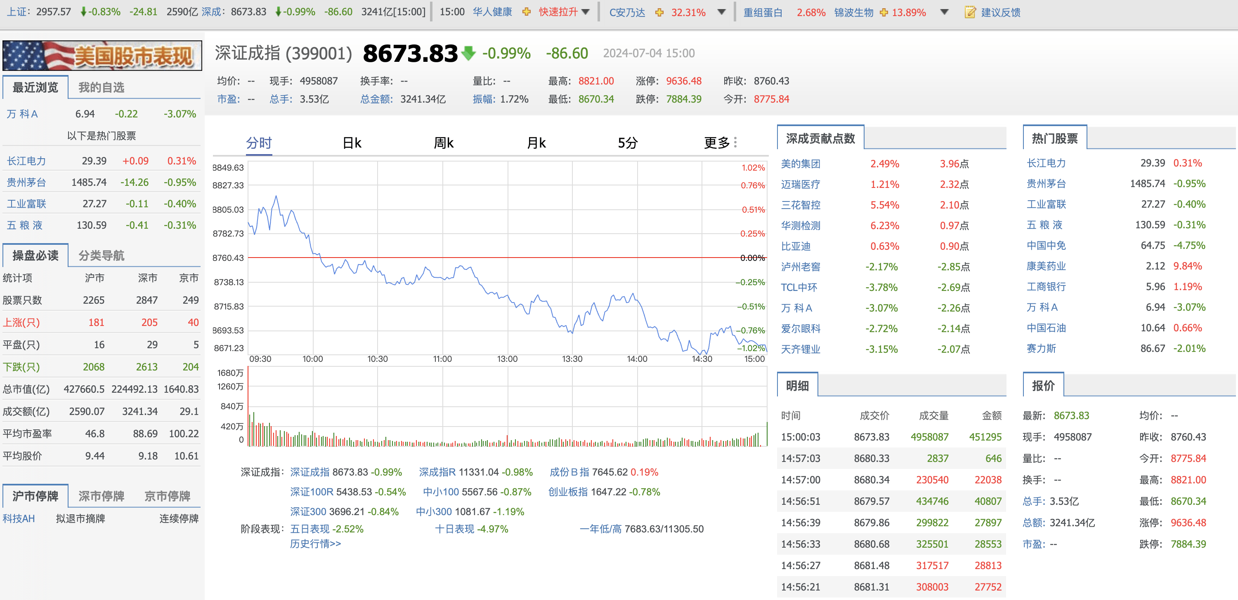Click plus icon next to 华人健康
The image size is (1238, 600).
pos(526,12)
